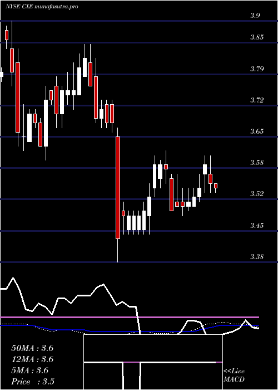Screen dimensions: 278x390
Task: Click the 3.58 price axis label
Action: tap(257, 163)
